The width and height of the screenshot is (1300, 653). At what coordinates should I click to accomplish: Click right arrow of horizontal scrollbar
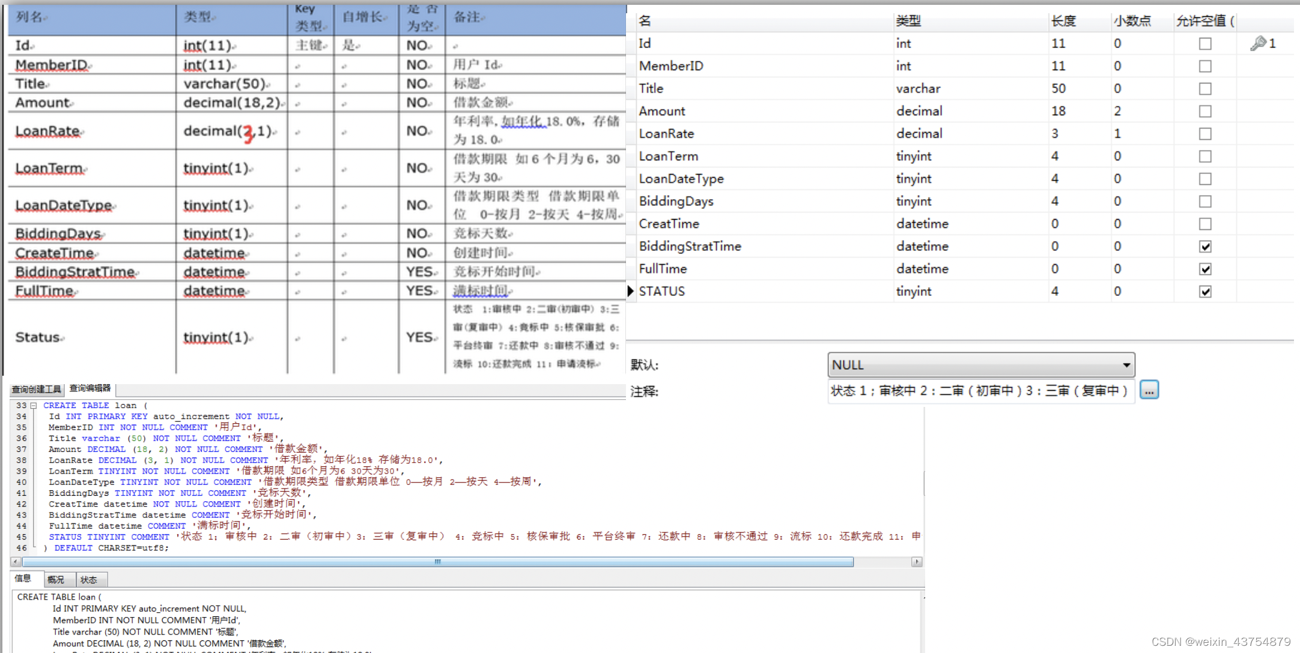916,562
